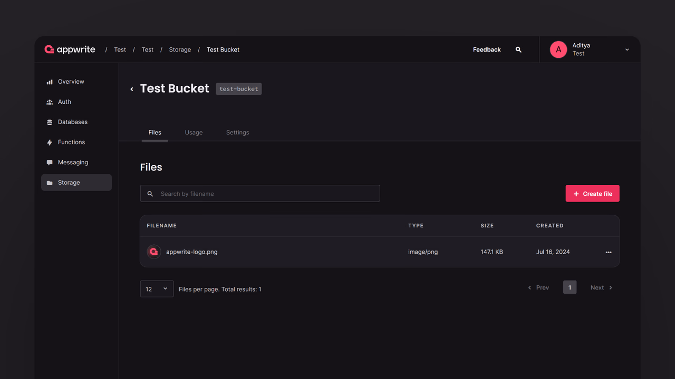Click the FILENAME column header
Image resolution: width=675 pixels, height=379 pixels.
[x=162, y=226]
